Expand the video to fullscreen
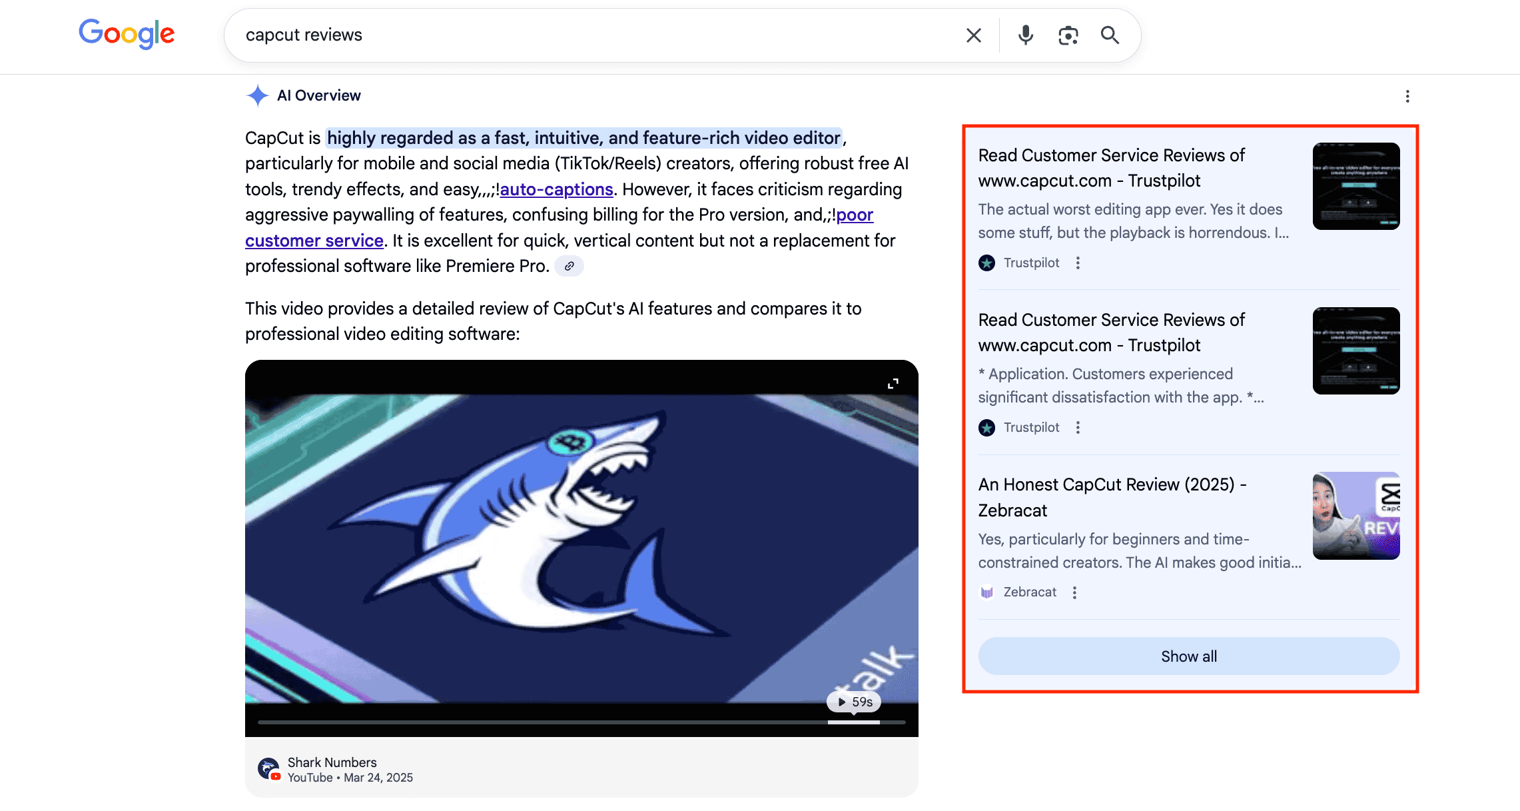This screenshot has height=811, width=1520. pos(893,383)
